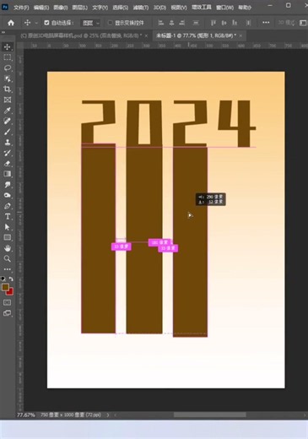This screenshot has width=308, height=439.
Task: Click the brown foreground color swatch
Action: (5, 287)
